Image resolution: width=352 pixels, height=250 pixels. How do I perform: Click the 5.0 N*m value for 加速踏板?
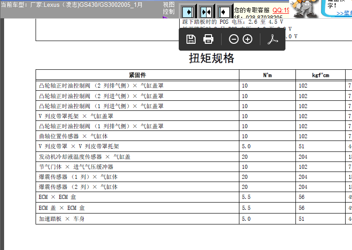[246, 219]
